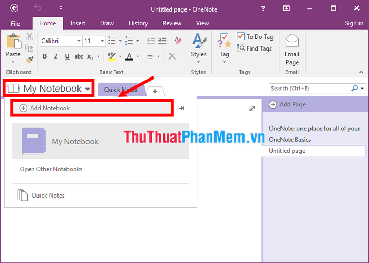Click Sign in link

[x=354, y=23]
